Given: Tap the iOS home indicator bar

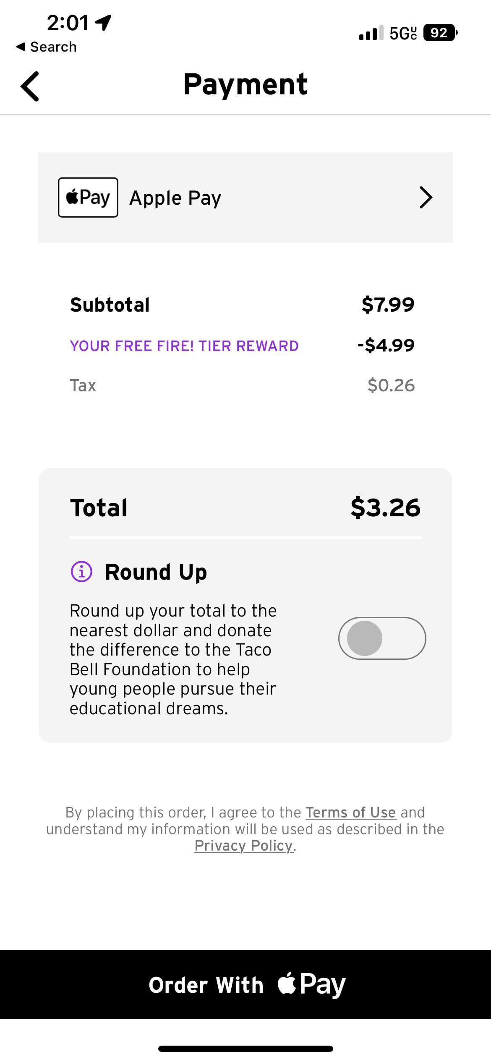Looking at the screenshot, I should [x=245, y=1049].
